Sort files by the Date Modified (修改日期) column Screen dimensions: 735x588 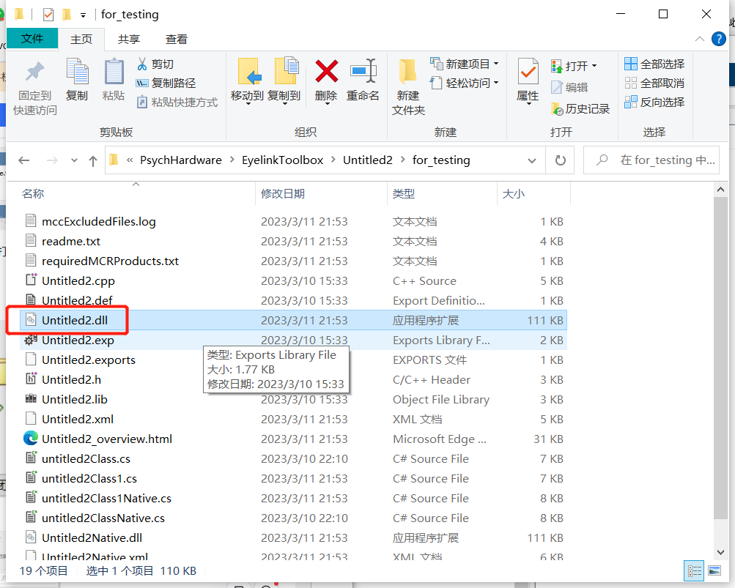point(283,193)
